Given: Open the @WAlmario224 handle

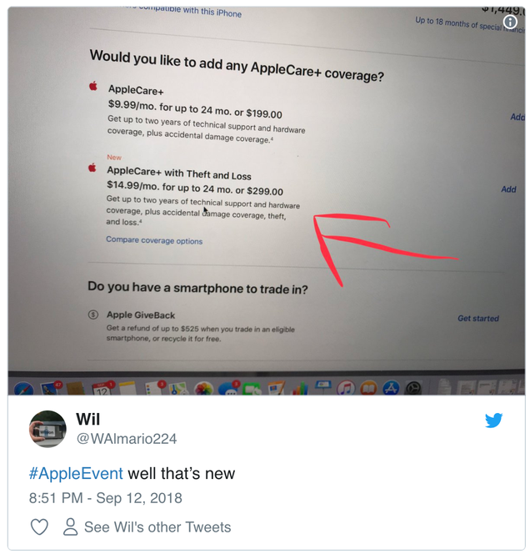Looking at the screenshot, I should [127, 439].
